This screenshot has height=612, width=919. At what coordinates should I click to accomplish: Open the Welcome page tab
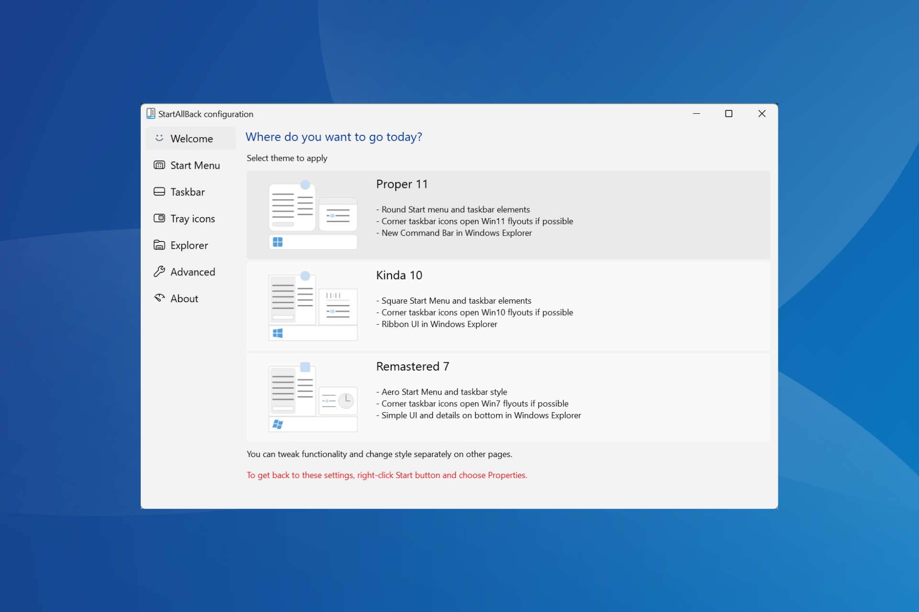coord(191,138)
